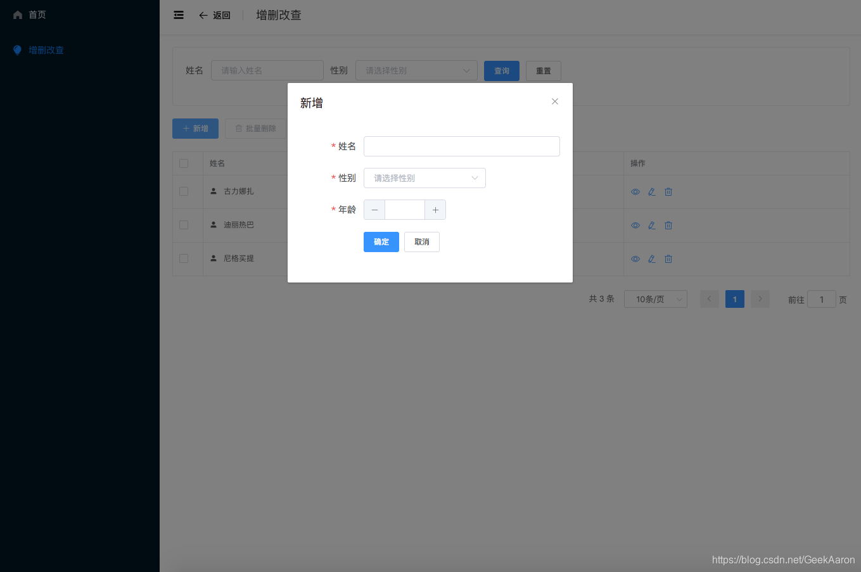Click the 取消 cancel button

point(422,242)
